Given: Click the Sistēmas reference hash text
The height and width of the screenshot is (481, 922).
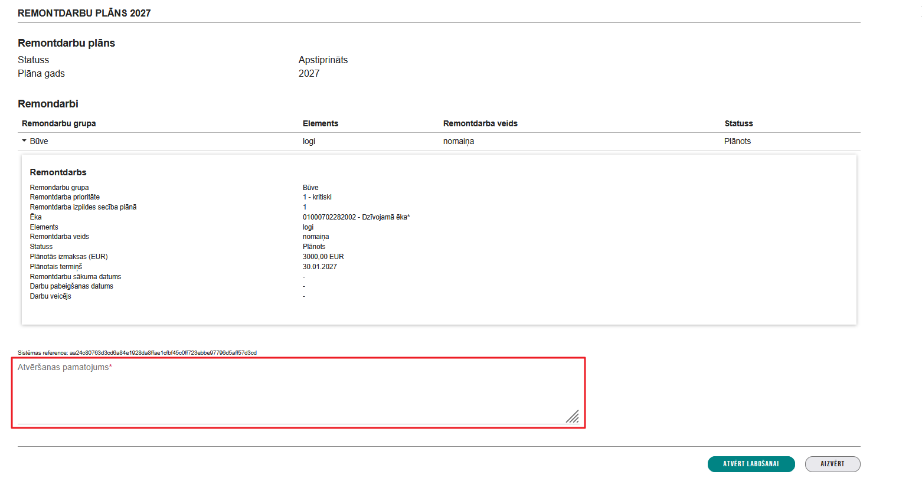Looking at the screenshot, I should (x=163, y=353).
